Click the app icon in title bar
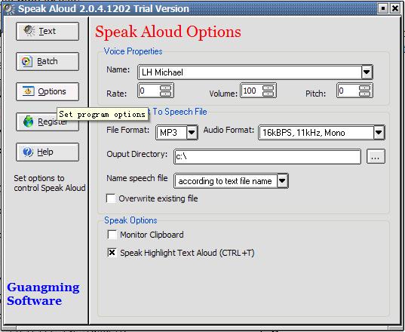The width and height of the screenshot is (405, 332). point(9,8)
